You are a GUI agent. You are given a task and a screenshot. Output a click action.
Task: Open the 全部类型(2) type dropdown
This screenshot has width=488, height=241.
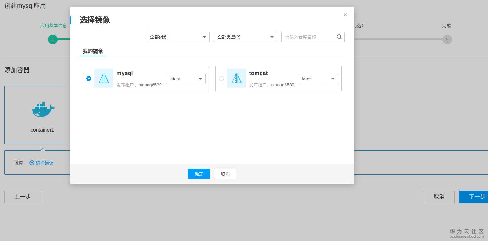click(246, 37)
